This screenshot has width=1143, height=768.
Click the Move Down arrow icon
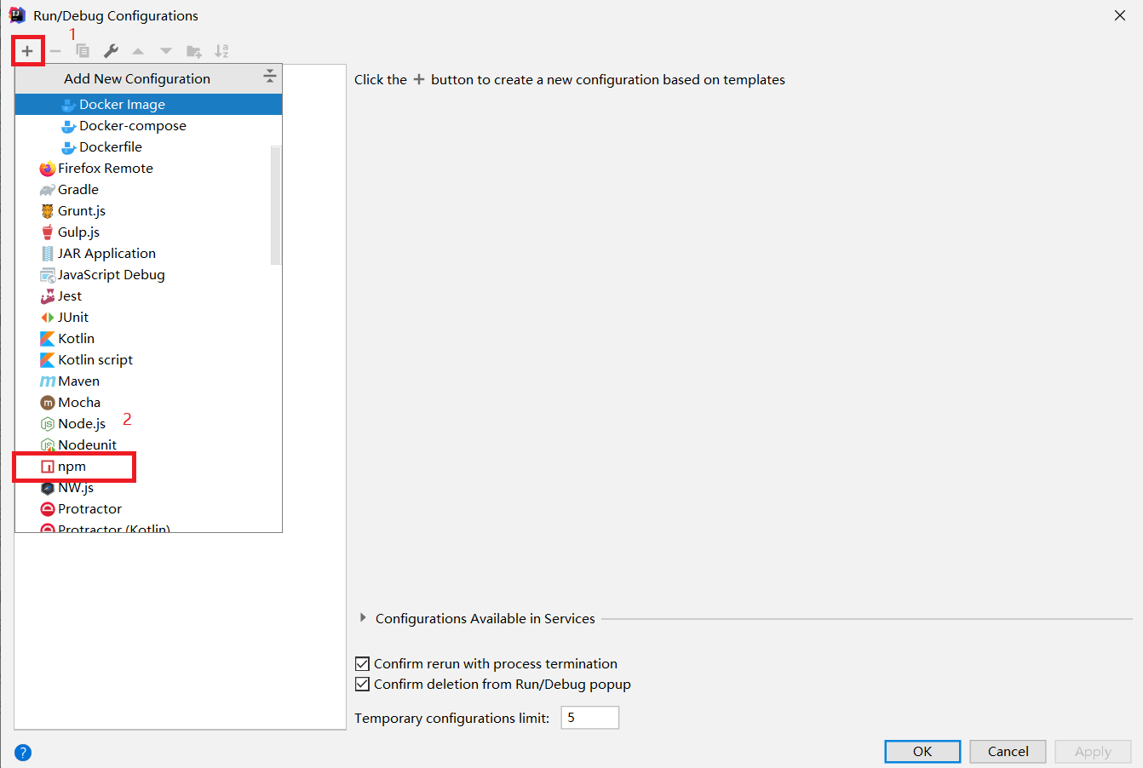166,51
